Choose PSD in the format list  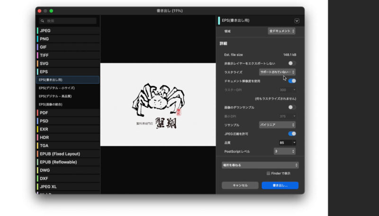click(x=68, y=121)
